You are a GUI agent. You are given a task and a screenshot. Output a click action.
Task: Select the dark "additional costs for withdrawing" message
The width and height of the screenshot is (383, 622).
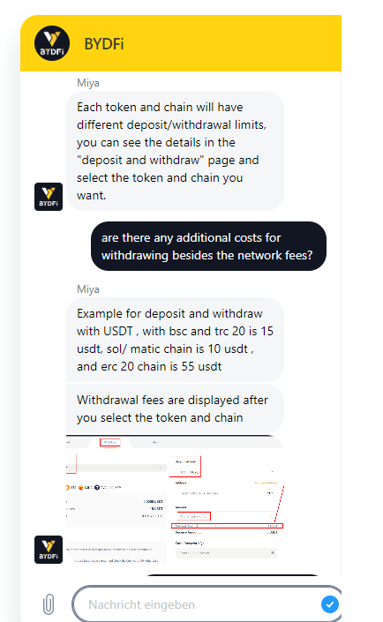209,246
